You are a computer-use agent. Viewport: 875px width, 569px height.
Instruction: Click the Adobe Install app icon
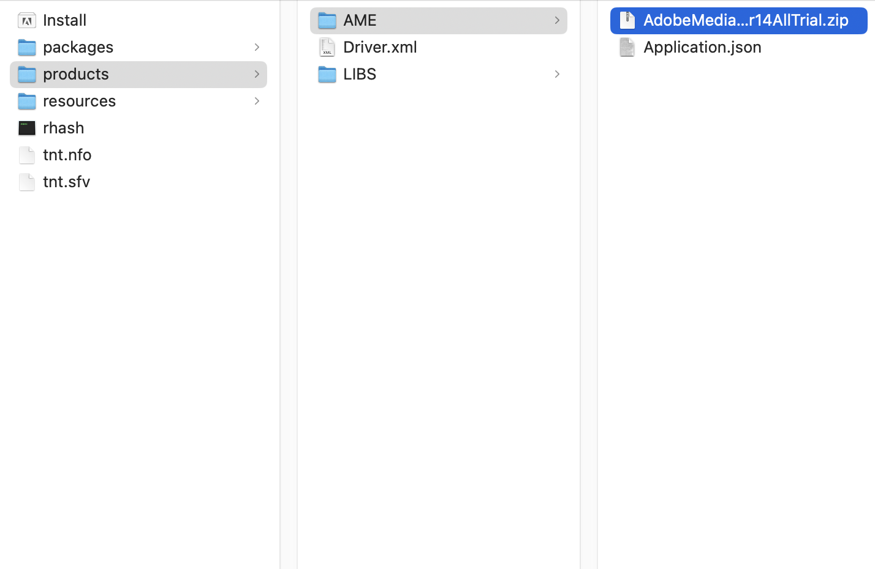click(x=27, y=21)
